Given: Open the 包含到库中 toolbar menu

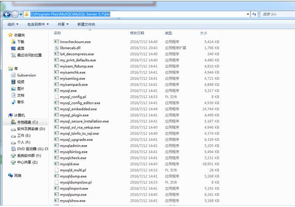Looking at the screenshot, I should pyautogui.click(x=38, y=24).
